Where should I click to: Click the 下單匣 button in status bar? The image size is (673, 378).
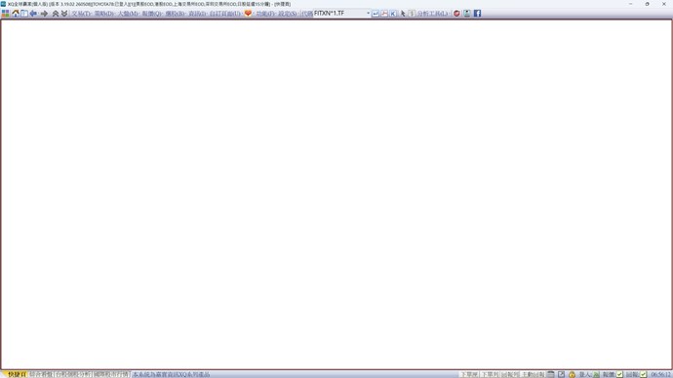pyautogui.click(x=469, y=374)
